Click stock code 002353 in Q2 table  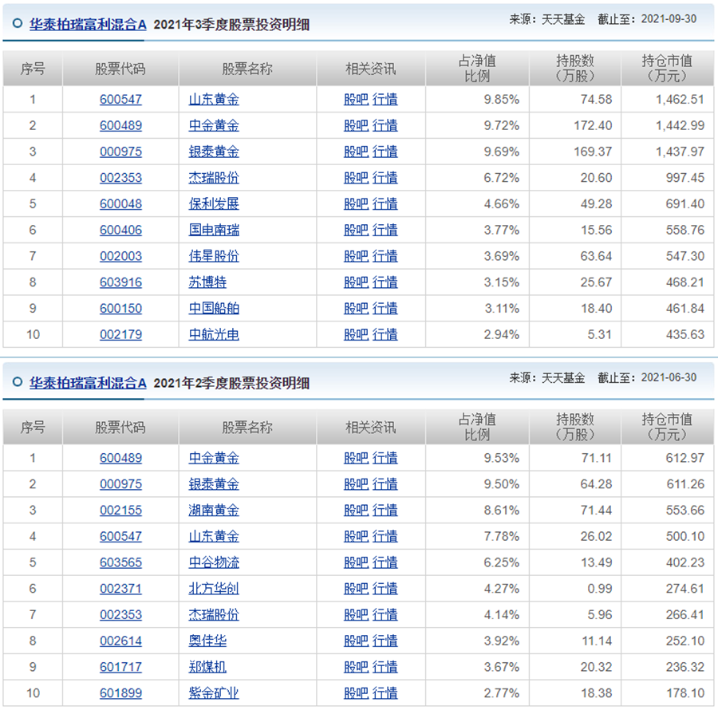pyautogui.click(x=121, y=614)
